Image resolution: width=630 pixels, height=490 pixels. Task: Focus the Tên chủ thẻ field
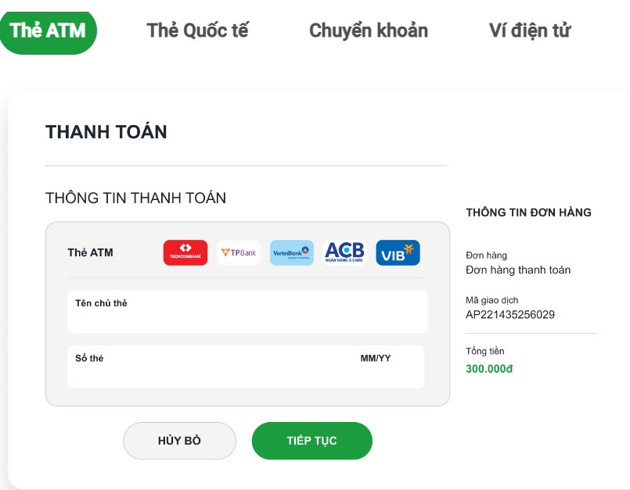point(247,311)
